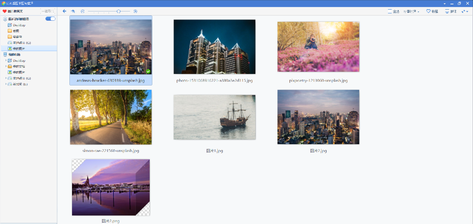The height and width of the screenshot is (224, 473).
Task: Click the blue heart Favorite button in toolbar
Action: pyautogui.click(x=432, y=12)
